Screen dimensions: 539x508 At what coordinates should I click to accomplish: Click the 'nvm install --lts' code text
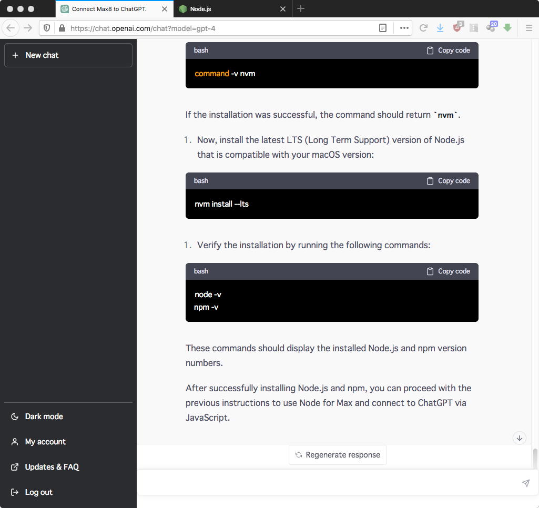tap(221, 204)
